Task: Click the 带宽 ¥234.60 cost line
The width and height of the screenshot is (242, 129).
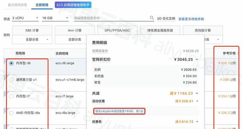Action: pyautogui.click(x=145, y=83)
